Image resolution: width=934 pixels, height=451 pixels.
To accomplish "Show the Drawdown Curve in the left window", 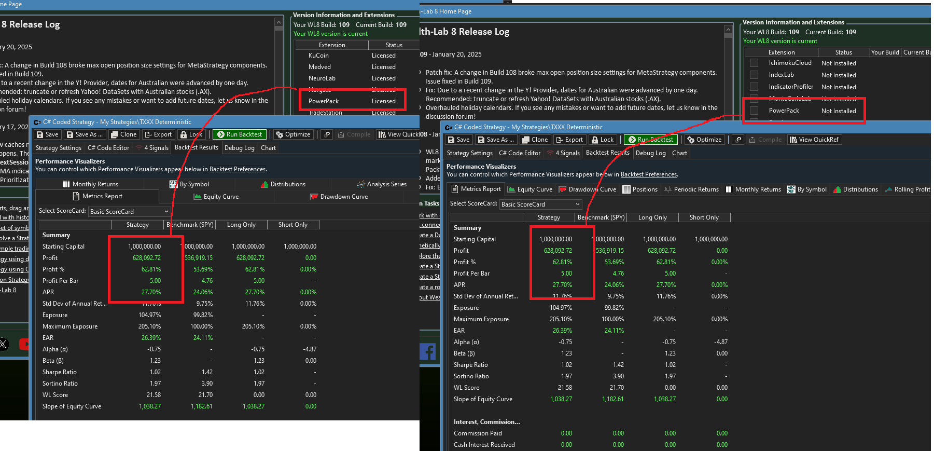I will click(x=339, y=197).
